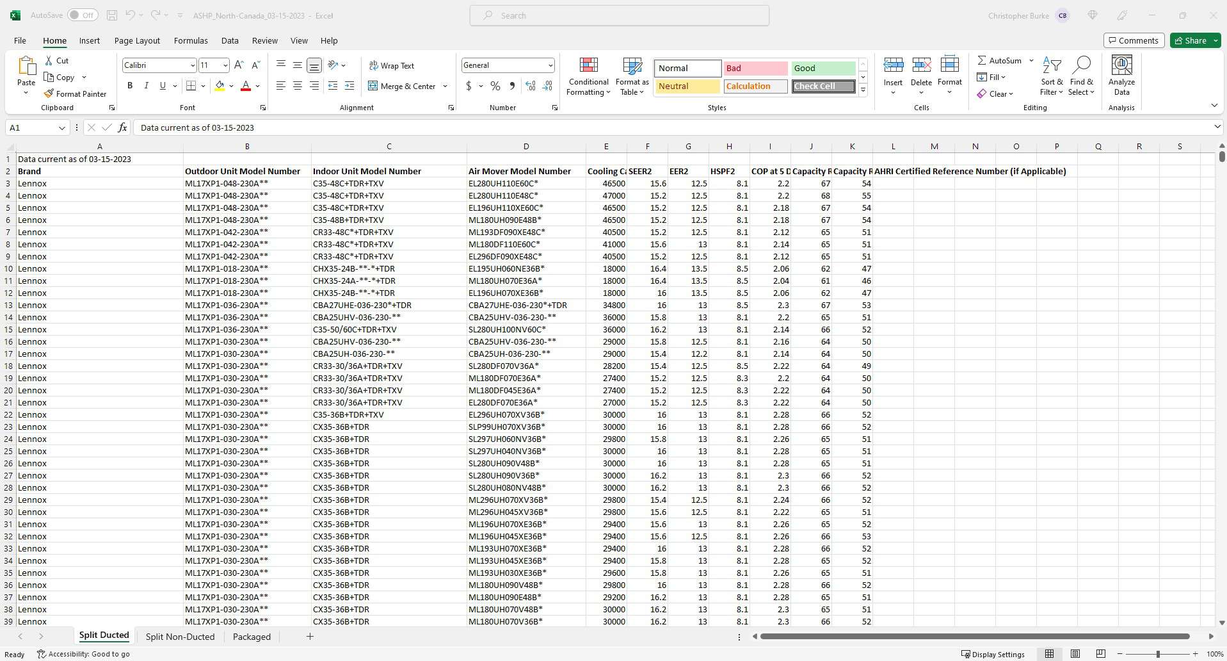
Task: Switch to Split Non-Ducted sheet
Action: [180, 637]
